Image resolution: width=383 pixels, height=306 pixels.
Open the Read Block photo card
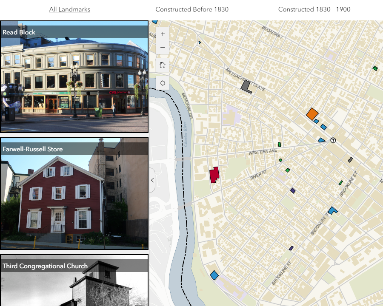pos(74,85)
